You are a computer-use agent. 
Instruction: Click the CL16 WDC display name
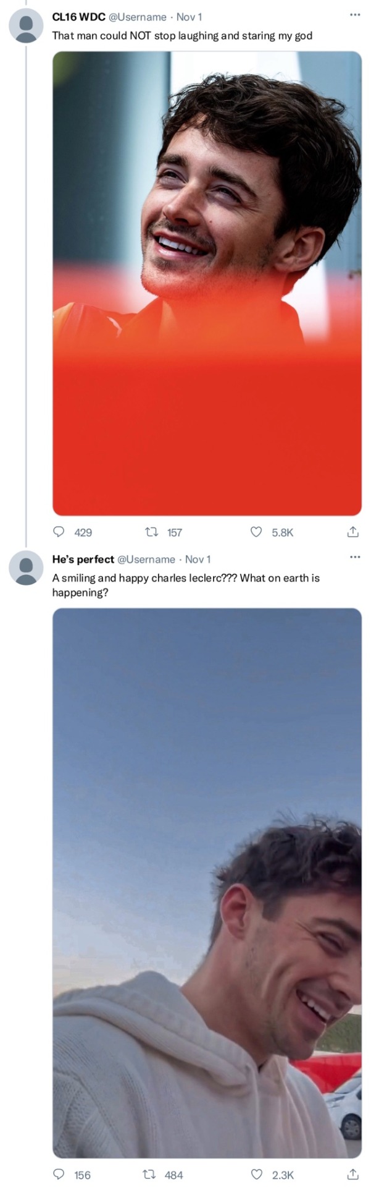(x=78, y=17)
